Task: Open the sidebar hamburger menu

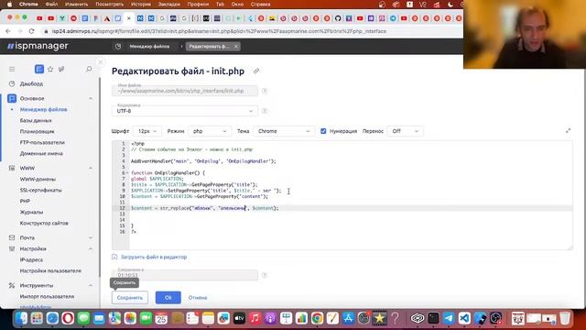Action: (12, 70)
